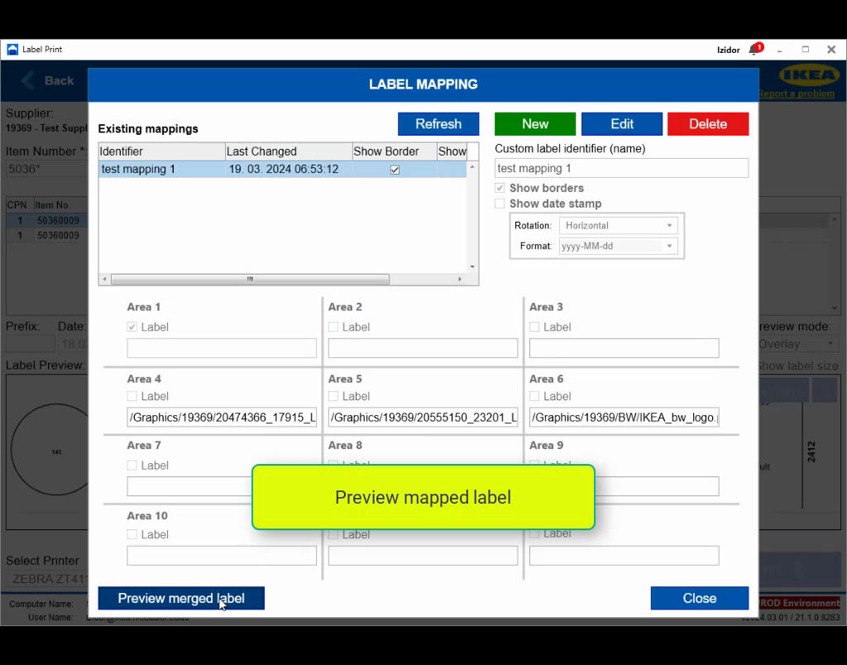Click the Area 10 path input field

pos(222,555)
